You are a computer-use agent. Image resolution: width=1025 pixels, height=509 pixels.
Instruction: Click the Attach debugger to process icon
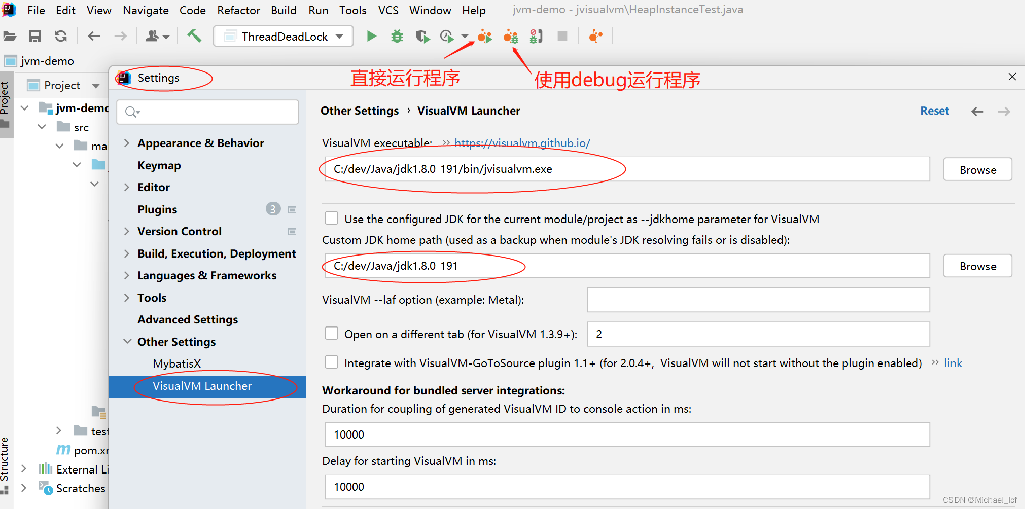pyautogui.click(x=536, y=37)
